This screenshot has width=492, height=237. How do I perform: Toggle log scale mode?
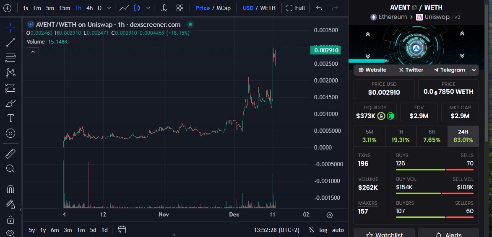coord(323,230)
